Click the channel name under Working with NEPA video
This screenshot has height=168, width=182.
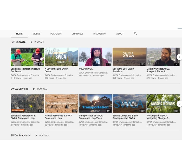pyautogui.click(x=161, y=122)
